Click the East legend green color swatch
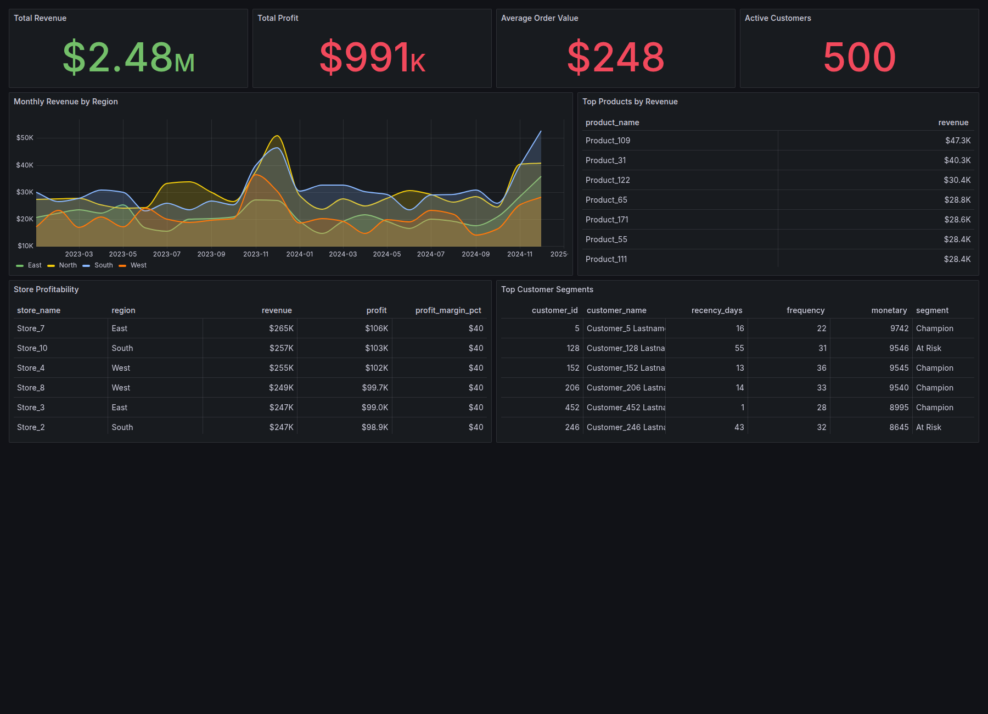 click(20, 266)
